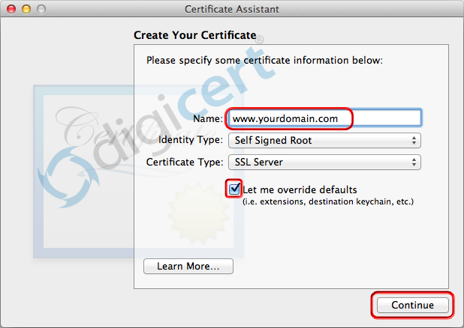Click the "Let me override defaults" label text
The width and height of the screenshot is (464, 328).
(300, 189)
